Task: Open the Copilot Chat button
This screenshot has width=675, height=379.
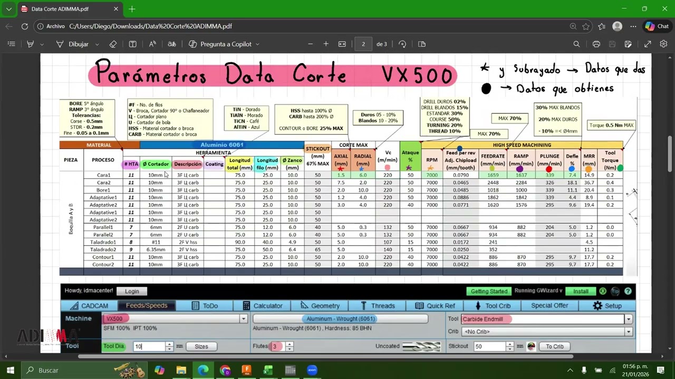Action: click(657, 26)
